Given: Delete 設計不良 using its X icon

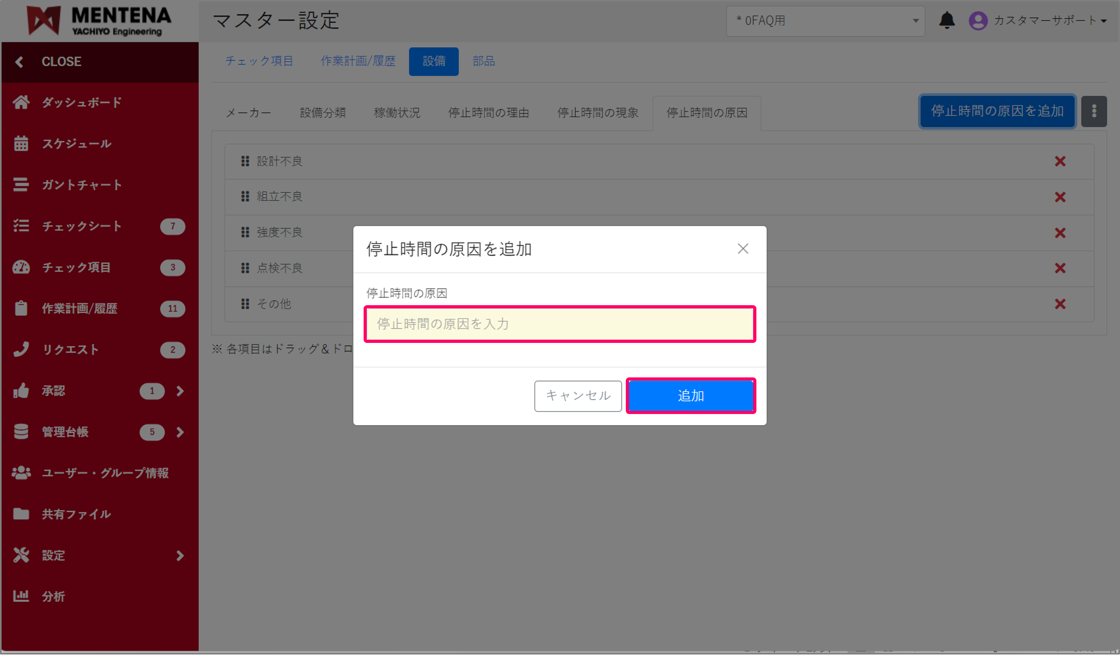Looking at the screenshot, I should (1060, 161).
